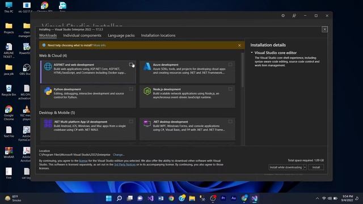Collapse Visual Studio core editor details
The image size is (363, 204).
click(252, 53)
